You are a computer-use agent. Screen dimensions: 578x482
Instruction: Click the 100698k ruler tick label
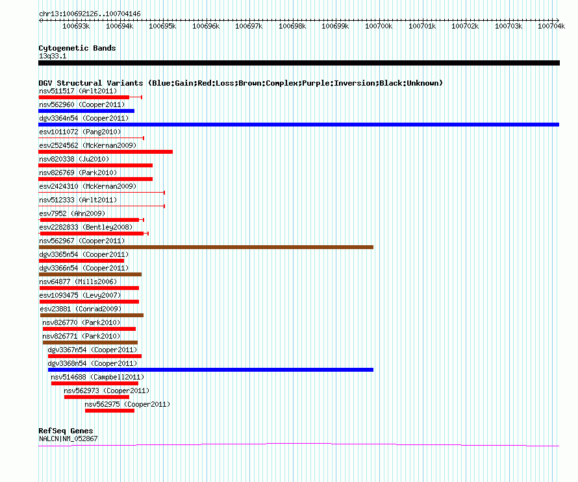(292, 26)
